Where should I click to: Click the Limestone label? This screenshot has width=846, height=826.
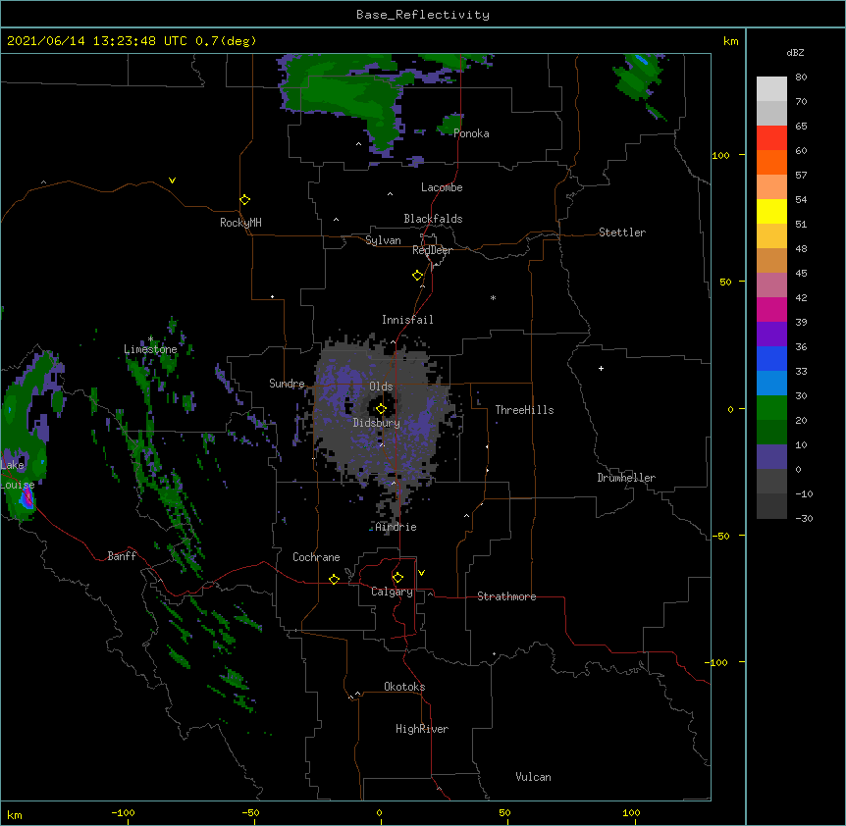tap(150, 349)
